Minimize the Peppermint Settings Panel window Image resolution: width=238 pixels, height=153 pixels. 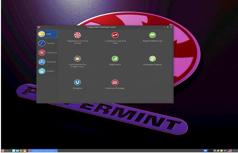pos(164,27)
